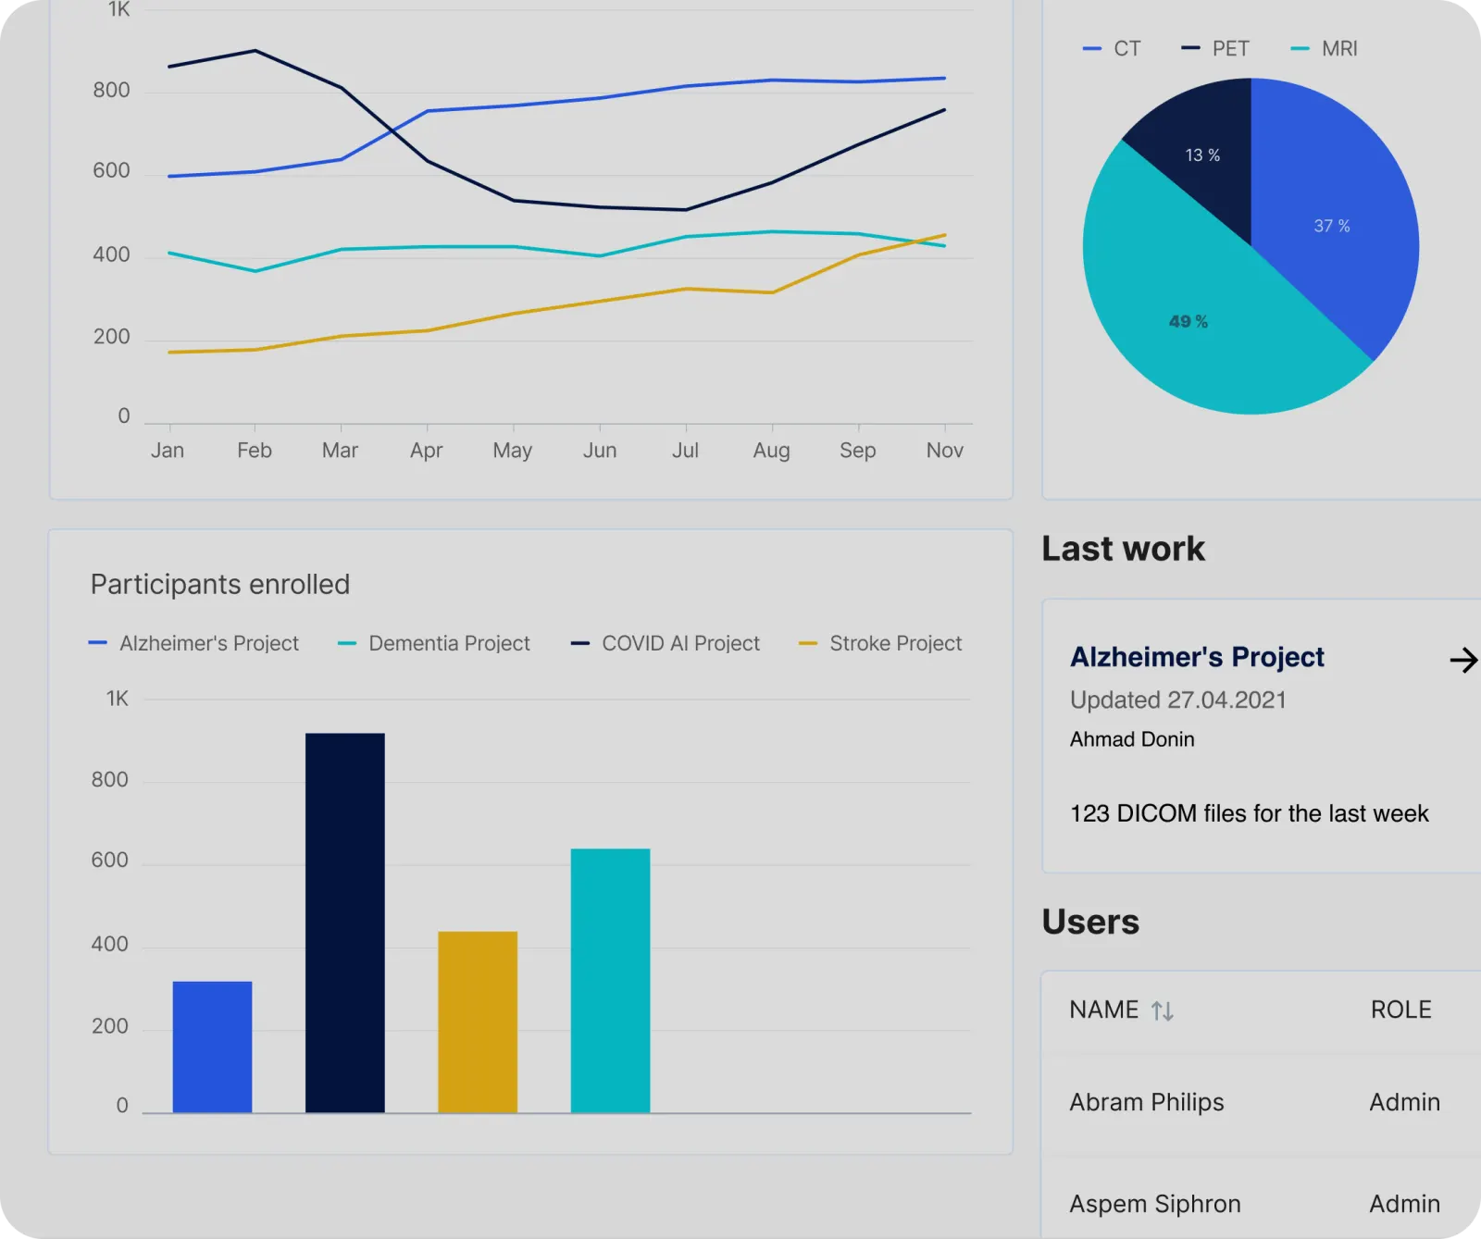Toggle the PET legend in pie chart
The image size is (1481, 1239).
point(1216,48)
